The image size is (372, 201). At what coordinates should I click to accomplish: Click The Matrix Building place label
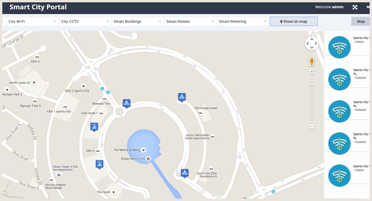tap(127, 150)
